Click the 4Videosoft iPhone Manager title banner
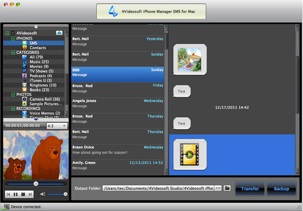The image size is (303, 211). point(151,11)
